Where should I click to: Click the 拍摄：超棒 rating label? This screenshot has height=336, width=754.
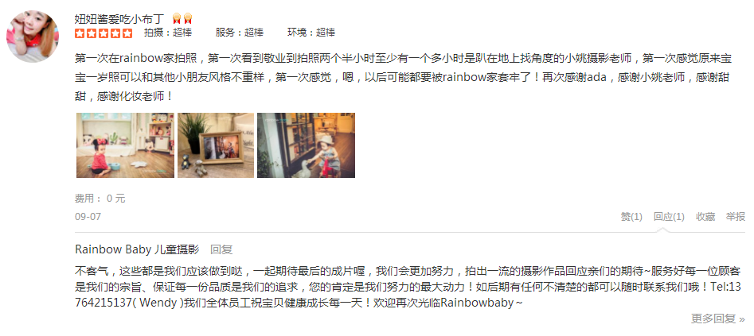pos(168,33)
